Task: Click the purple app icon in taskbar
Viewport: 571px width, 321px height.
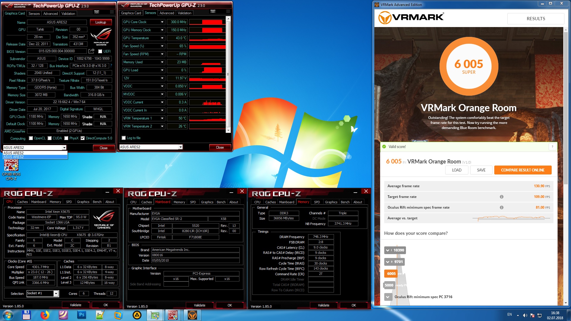Action: tap(63, 315)
